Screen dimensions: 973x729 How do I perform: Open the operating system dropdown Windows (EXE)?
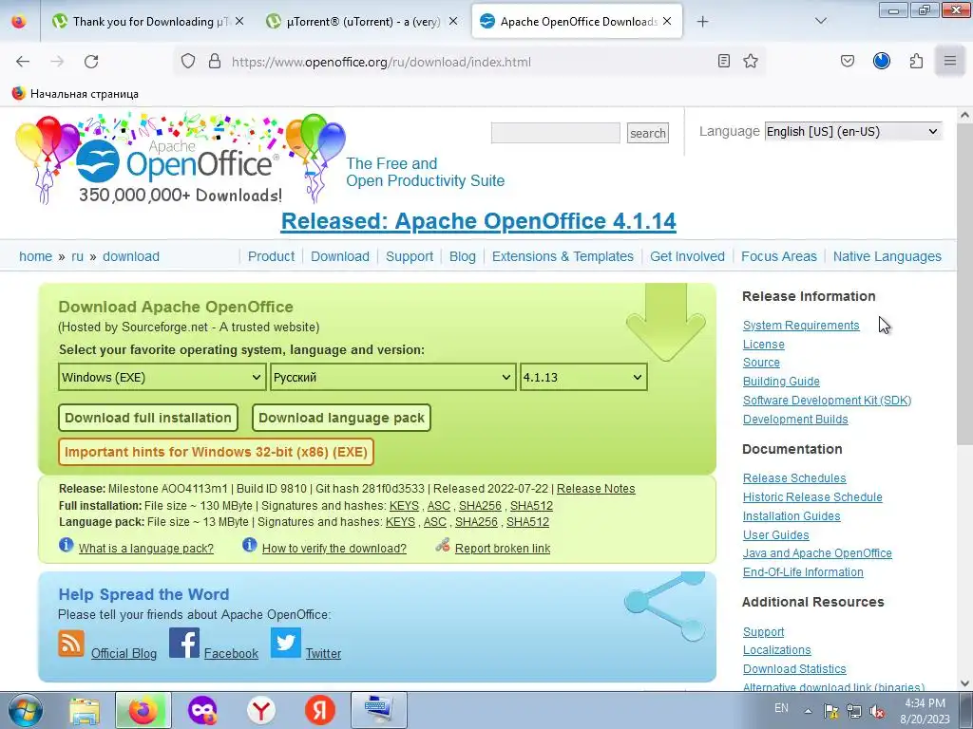(162, 377)
